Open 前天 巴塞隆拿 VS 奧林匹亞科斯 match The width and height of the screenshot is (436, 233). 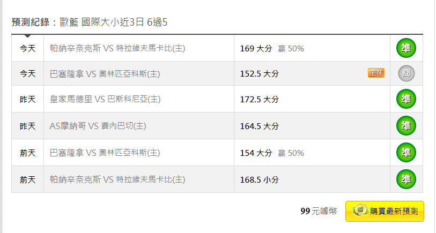105,153
